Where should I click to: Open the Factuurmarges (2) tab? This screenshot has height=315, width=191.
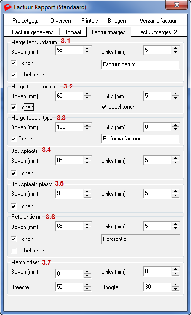coord(158,32)
